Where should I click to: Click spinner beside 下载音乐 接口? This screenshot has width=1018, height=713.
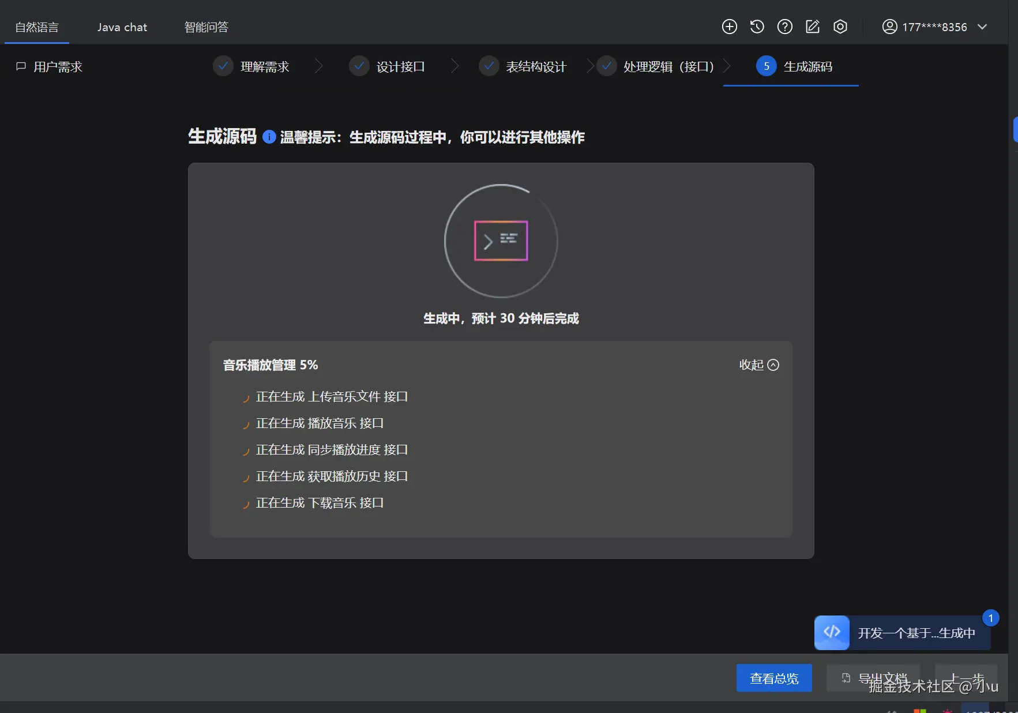246,504
